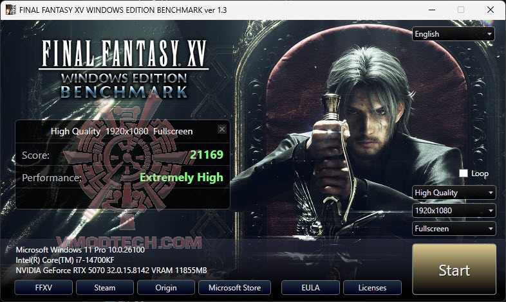Expand the Fullscreen display mode dropdown
The width and height of the screenshot is (506, 302).
point(454,229)
